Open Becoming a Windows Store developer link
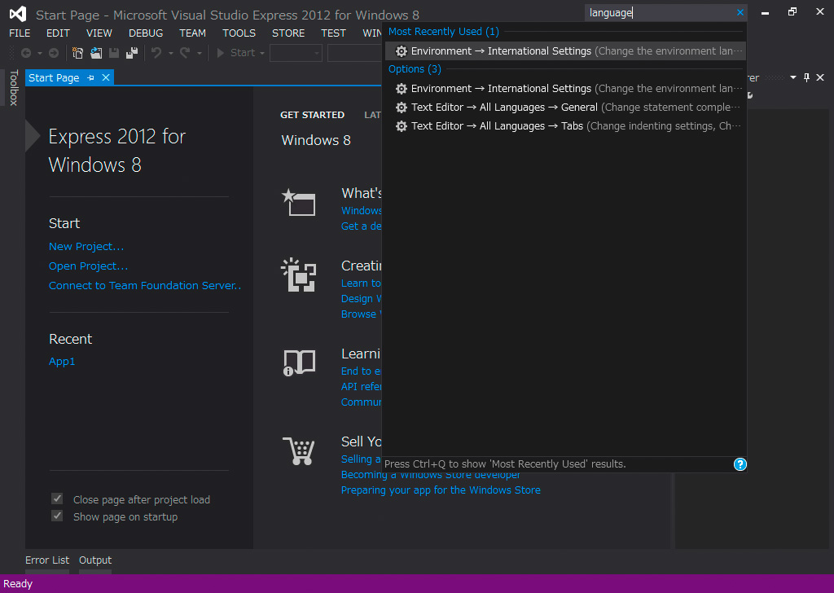The height and width of the screenshot is (593, 834). pos(431,474)
